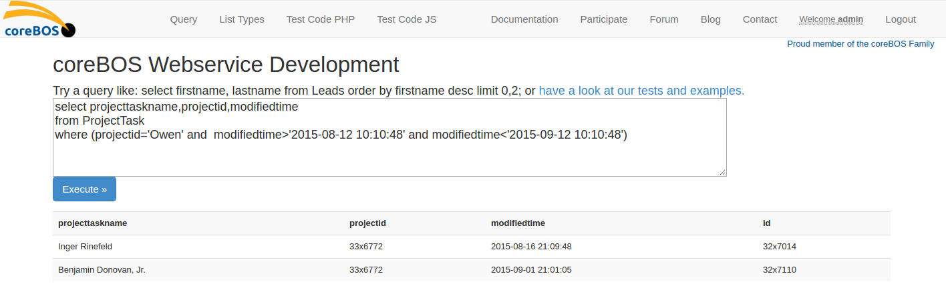Click the coreBOS logo
The image size is (946, 294).
coord(38,20)
